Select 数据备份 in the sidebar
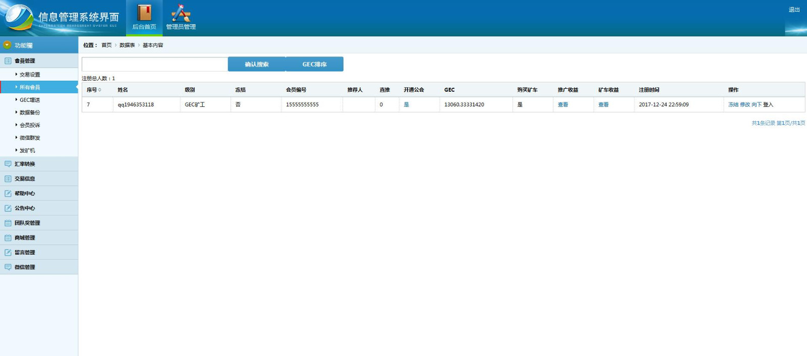Viewport: 807px width, 356px height. coord(30,112)
